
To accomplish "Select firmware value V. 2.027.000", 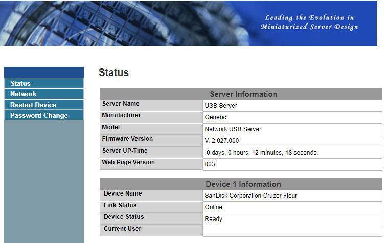I will click(222, 141).
